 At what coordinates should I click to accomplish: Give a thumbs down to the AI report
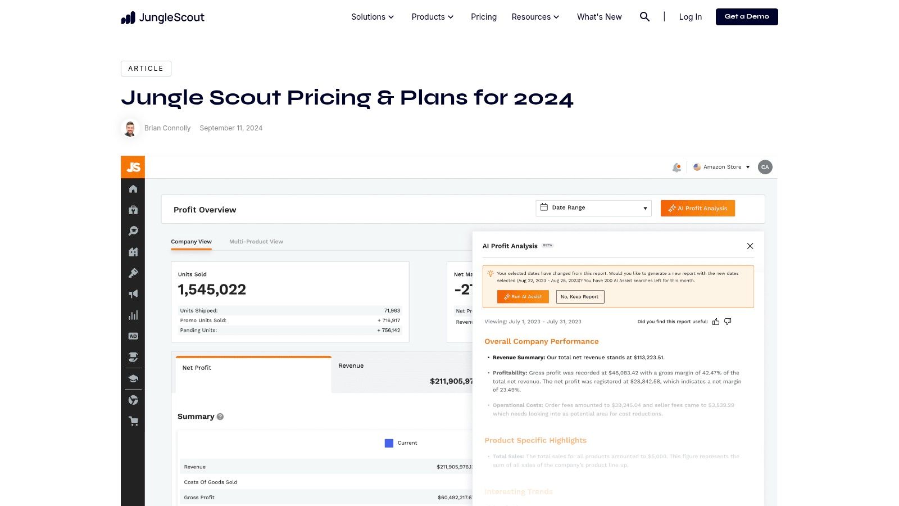[x=727, y=321]
